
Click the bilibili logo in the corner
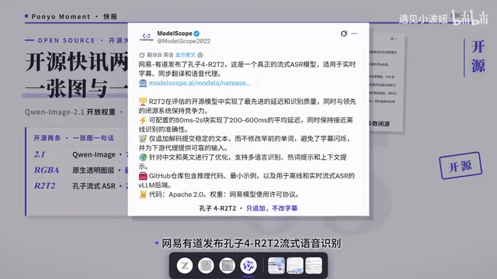pyautogui.click(x=470, y=18)
